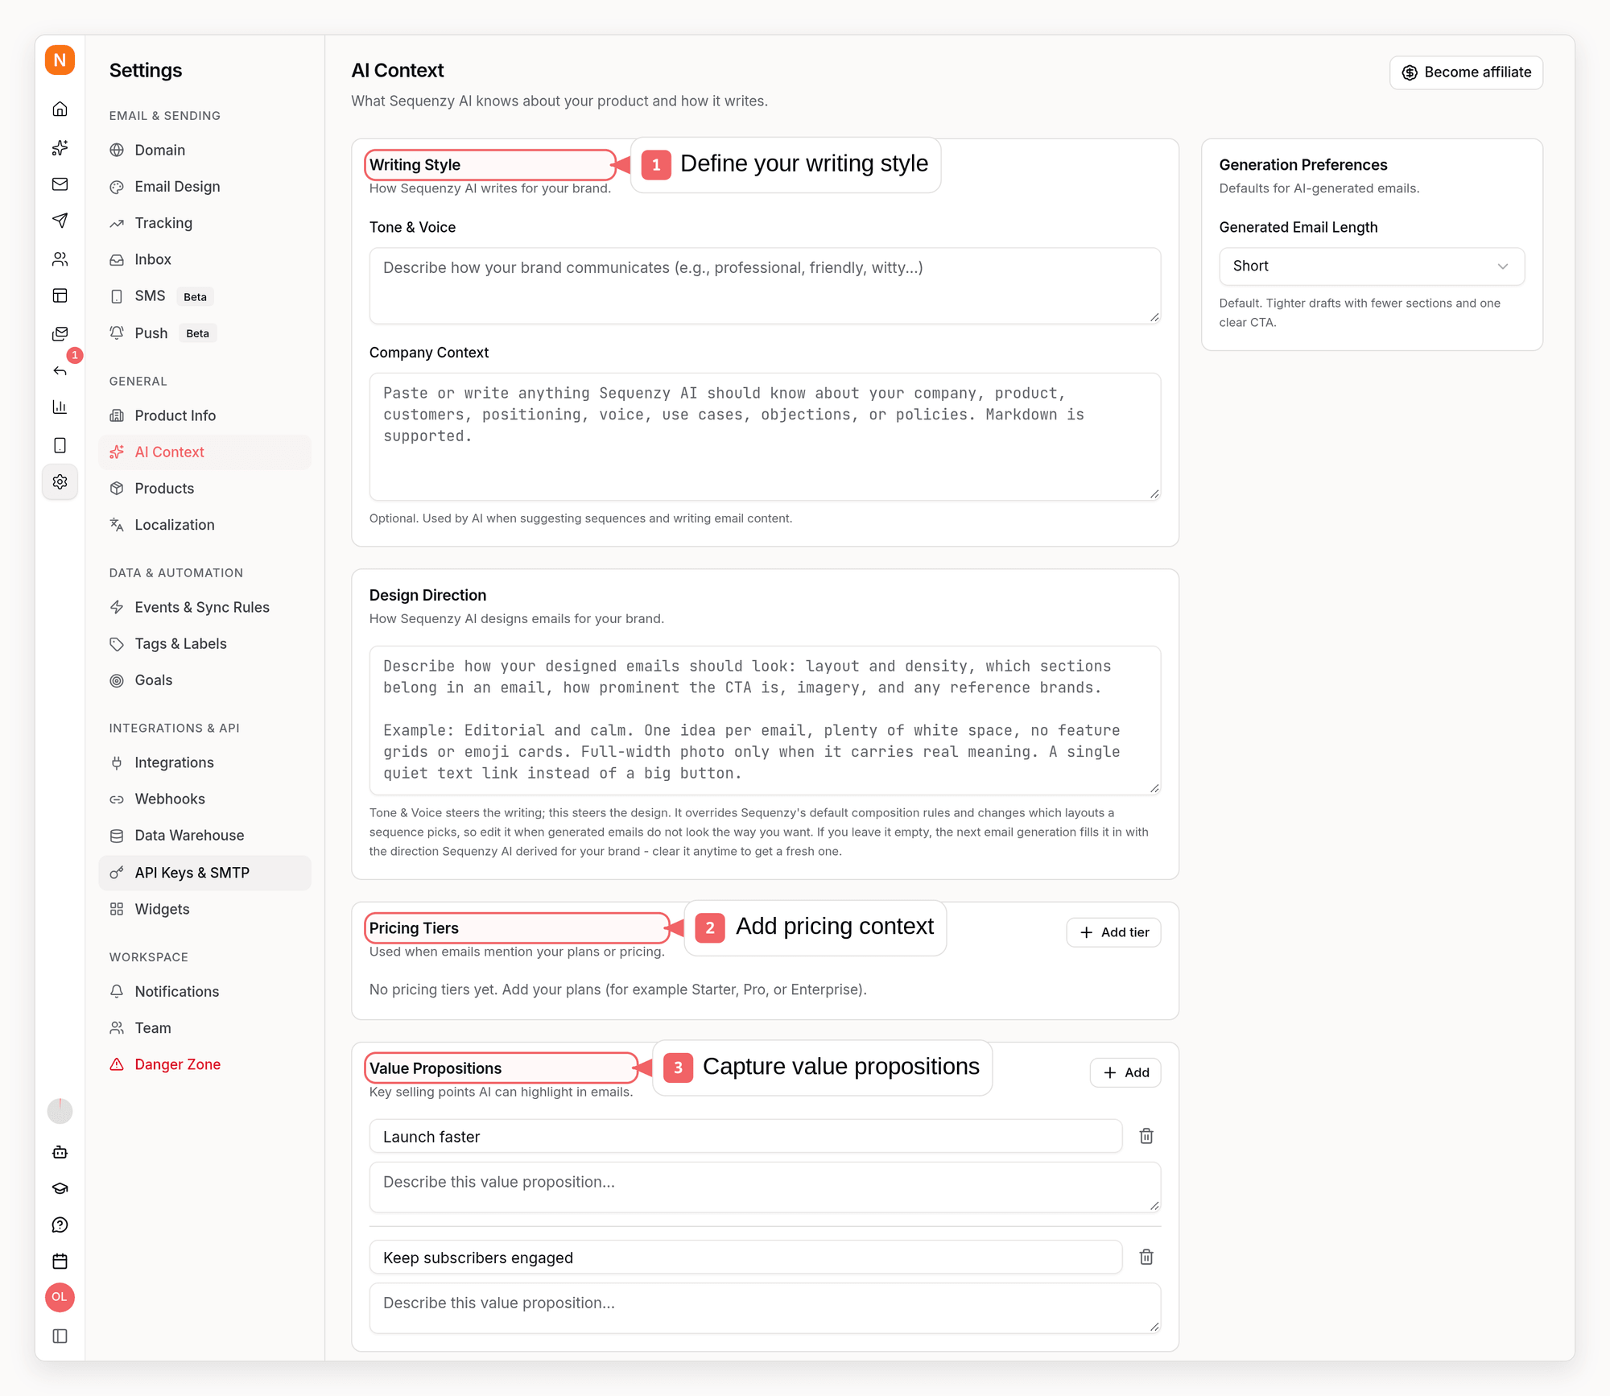Viewport: 1610px width, 1396px height.
Task: Open the home icon in the icon rail
Action: point(60,109)
